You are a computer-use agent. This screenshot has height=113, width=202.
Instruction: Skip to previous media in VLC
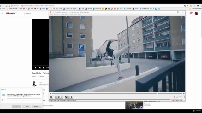coord(56,97)
